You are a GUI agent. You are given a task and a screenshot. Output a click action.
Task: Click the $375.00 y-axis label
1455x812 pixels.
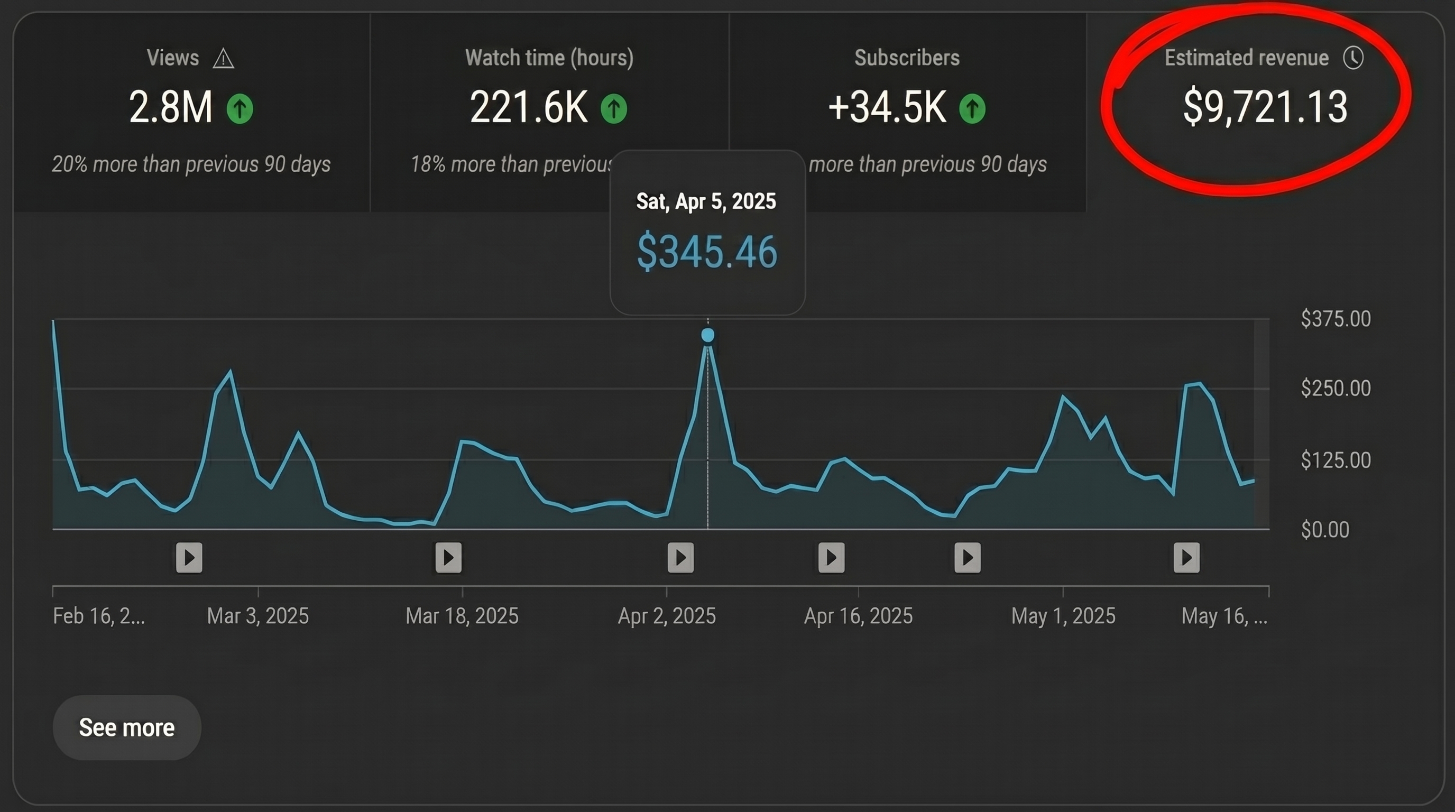pos(1336,318)
